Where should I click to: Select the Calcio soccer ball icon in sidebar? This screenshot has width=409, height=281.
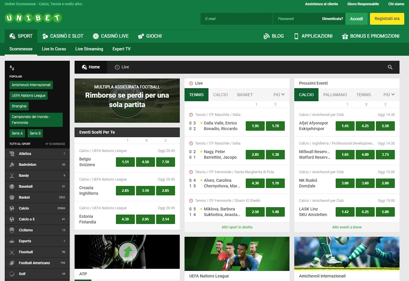[x=12, y=208]
